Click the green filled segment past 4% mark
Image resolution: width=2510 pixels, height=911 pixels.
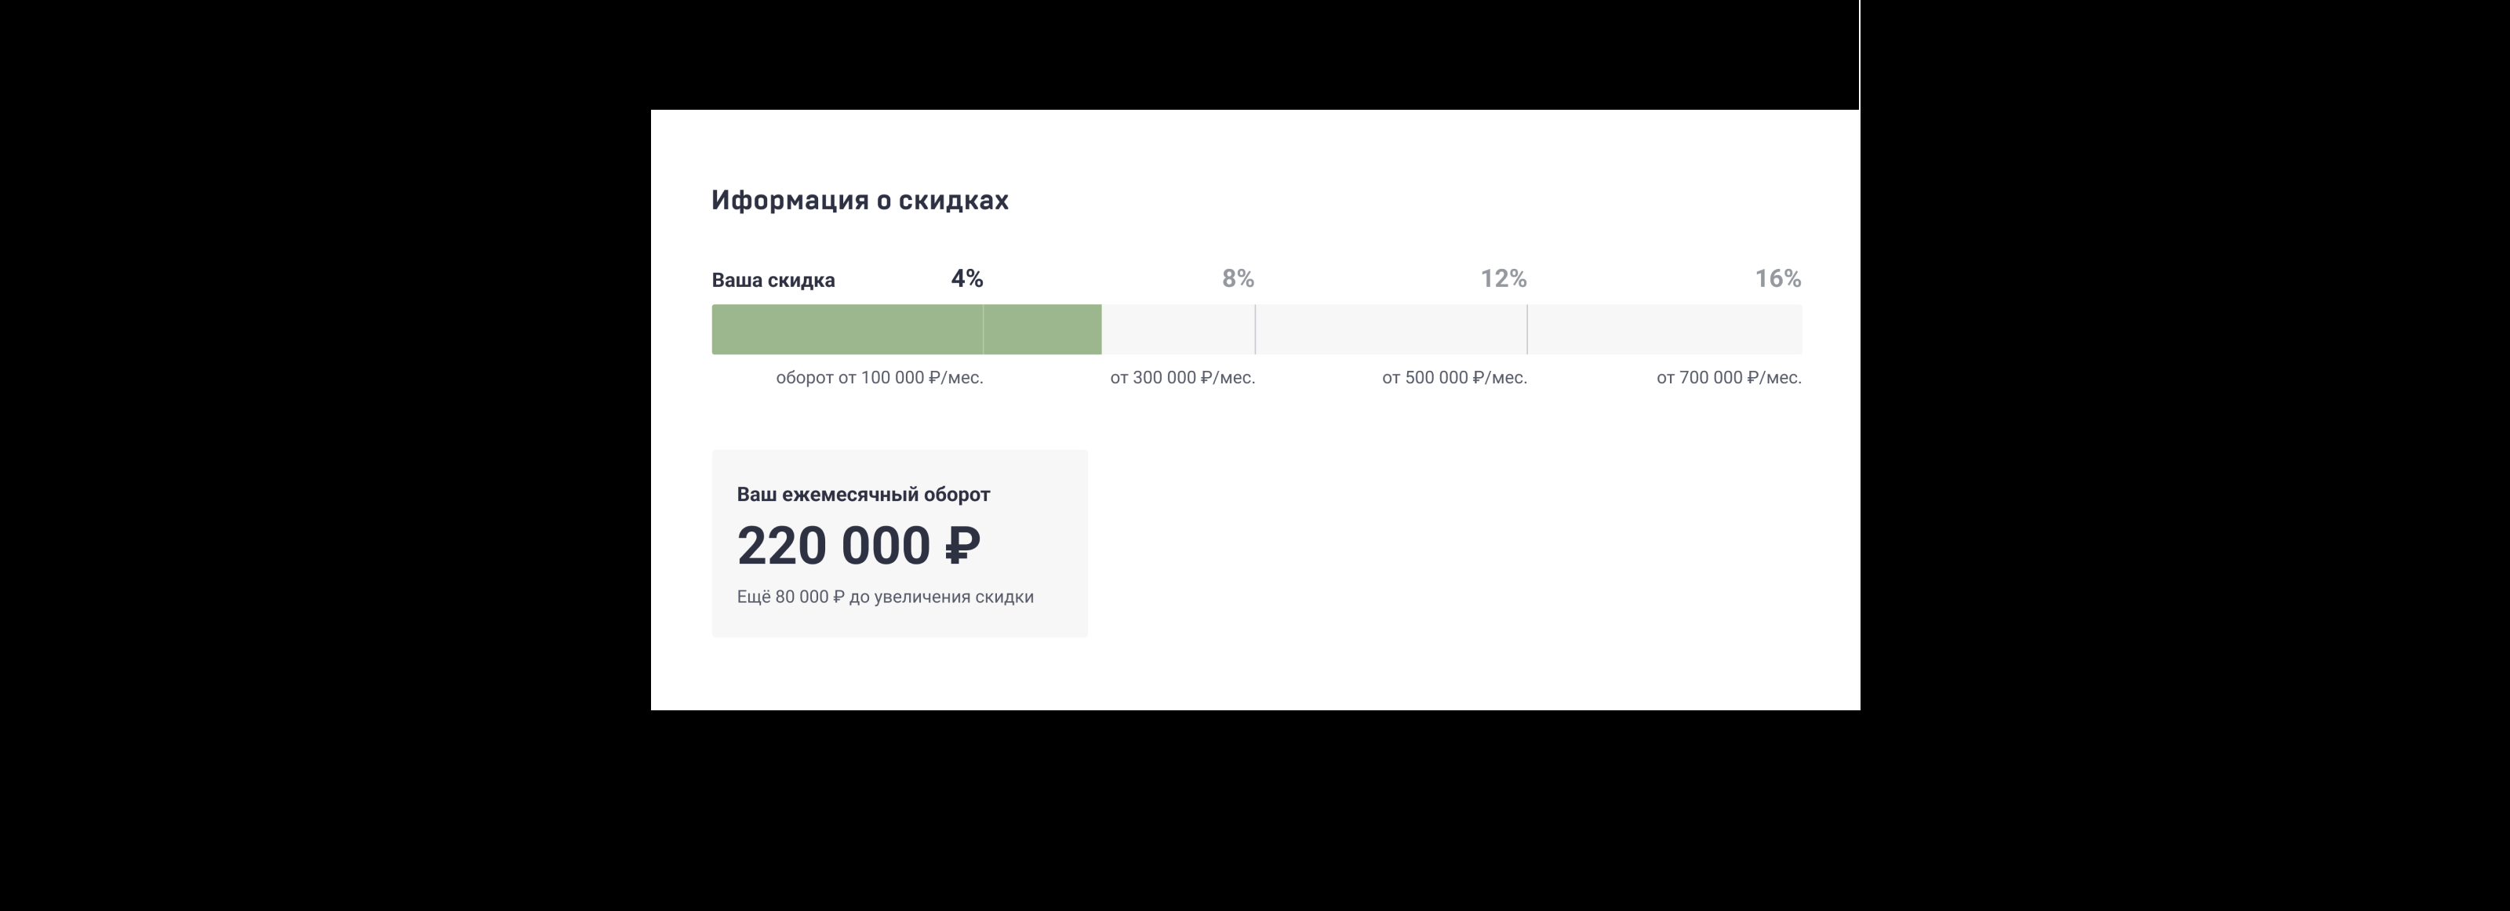point(1042,329)
